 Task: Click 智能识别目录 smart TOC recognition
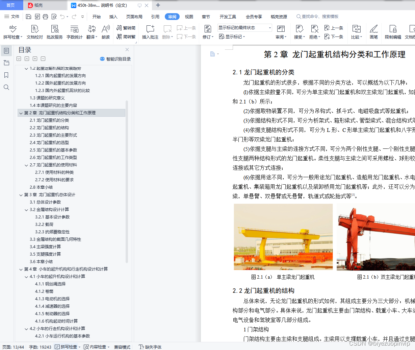tap(115, 59)
